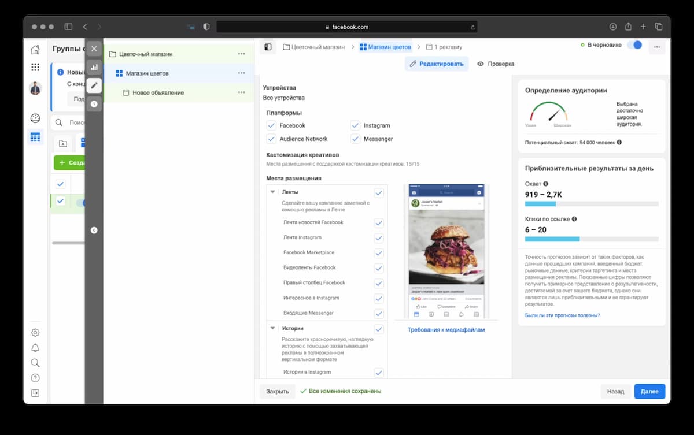This screenshot has width=694, height=435.
Task: Open the settings gear in left sidebar
Action: click(35, 333)
